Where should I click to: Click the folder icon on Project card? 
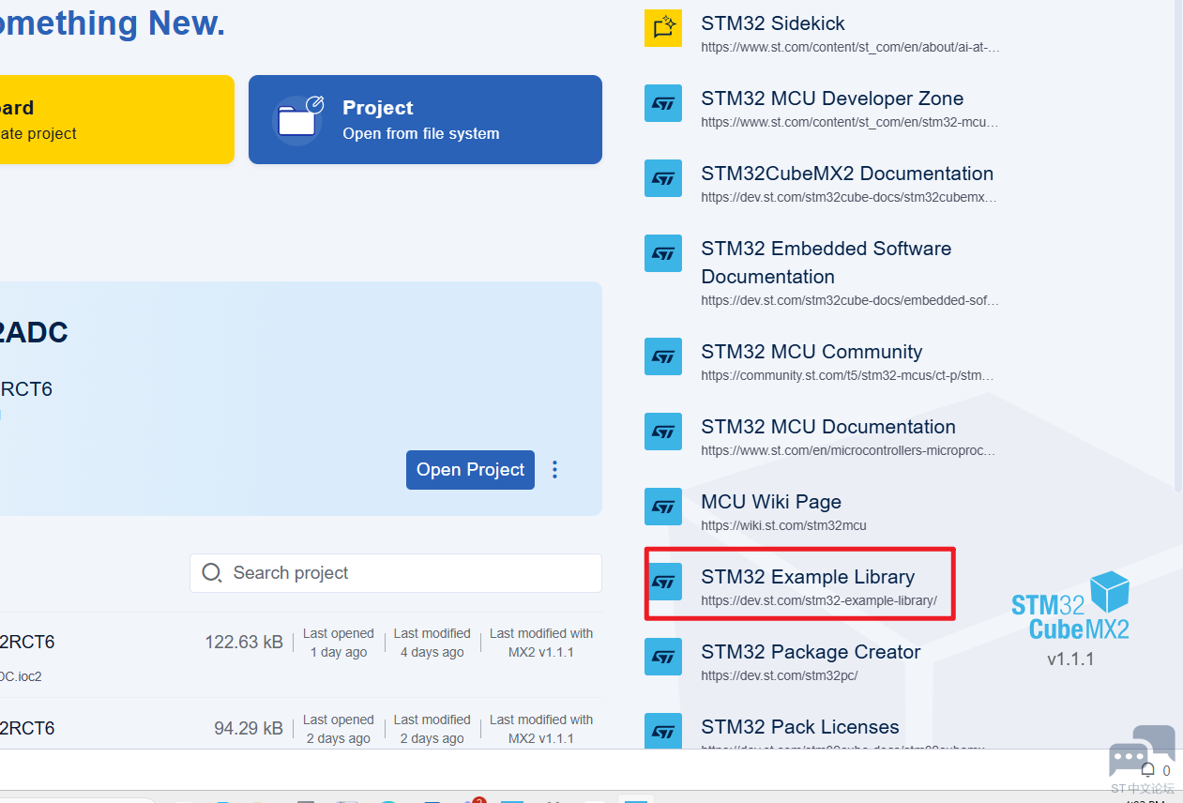297,119
